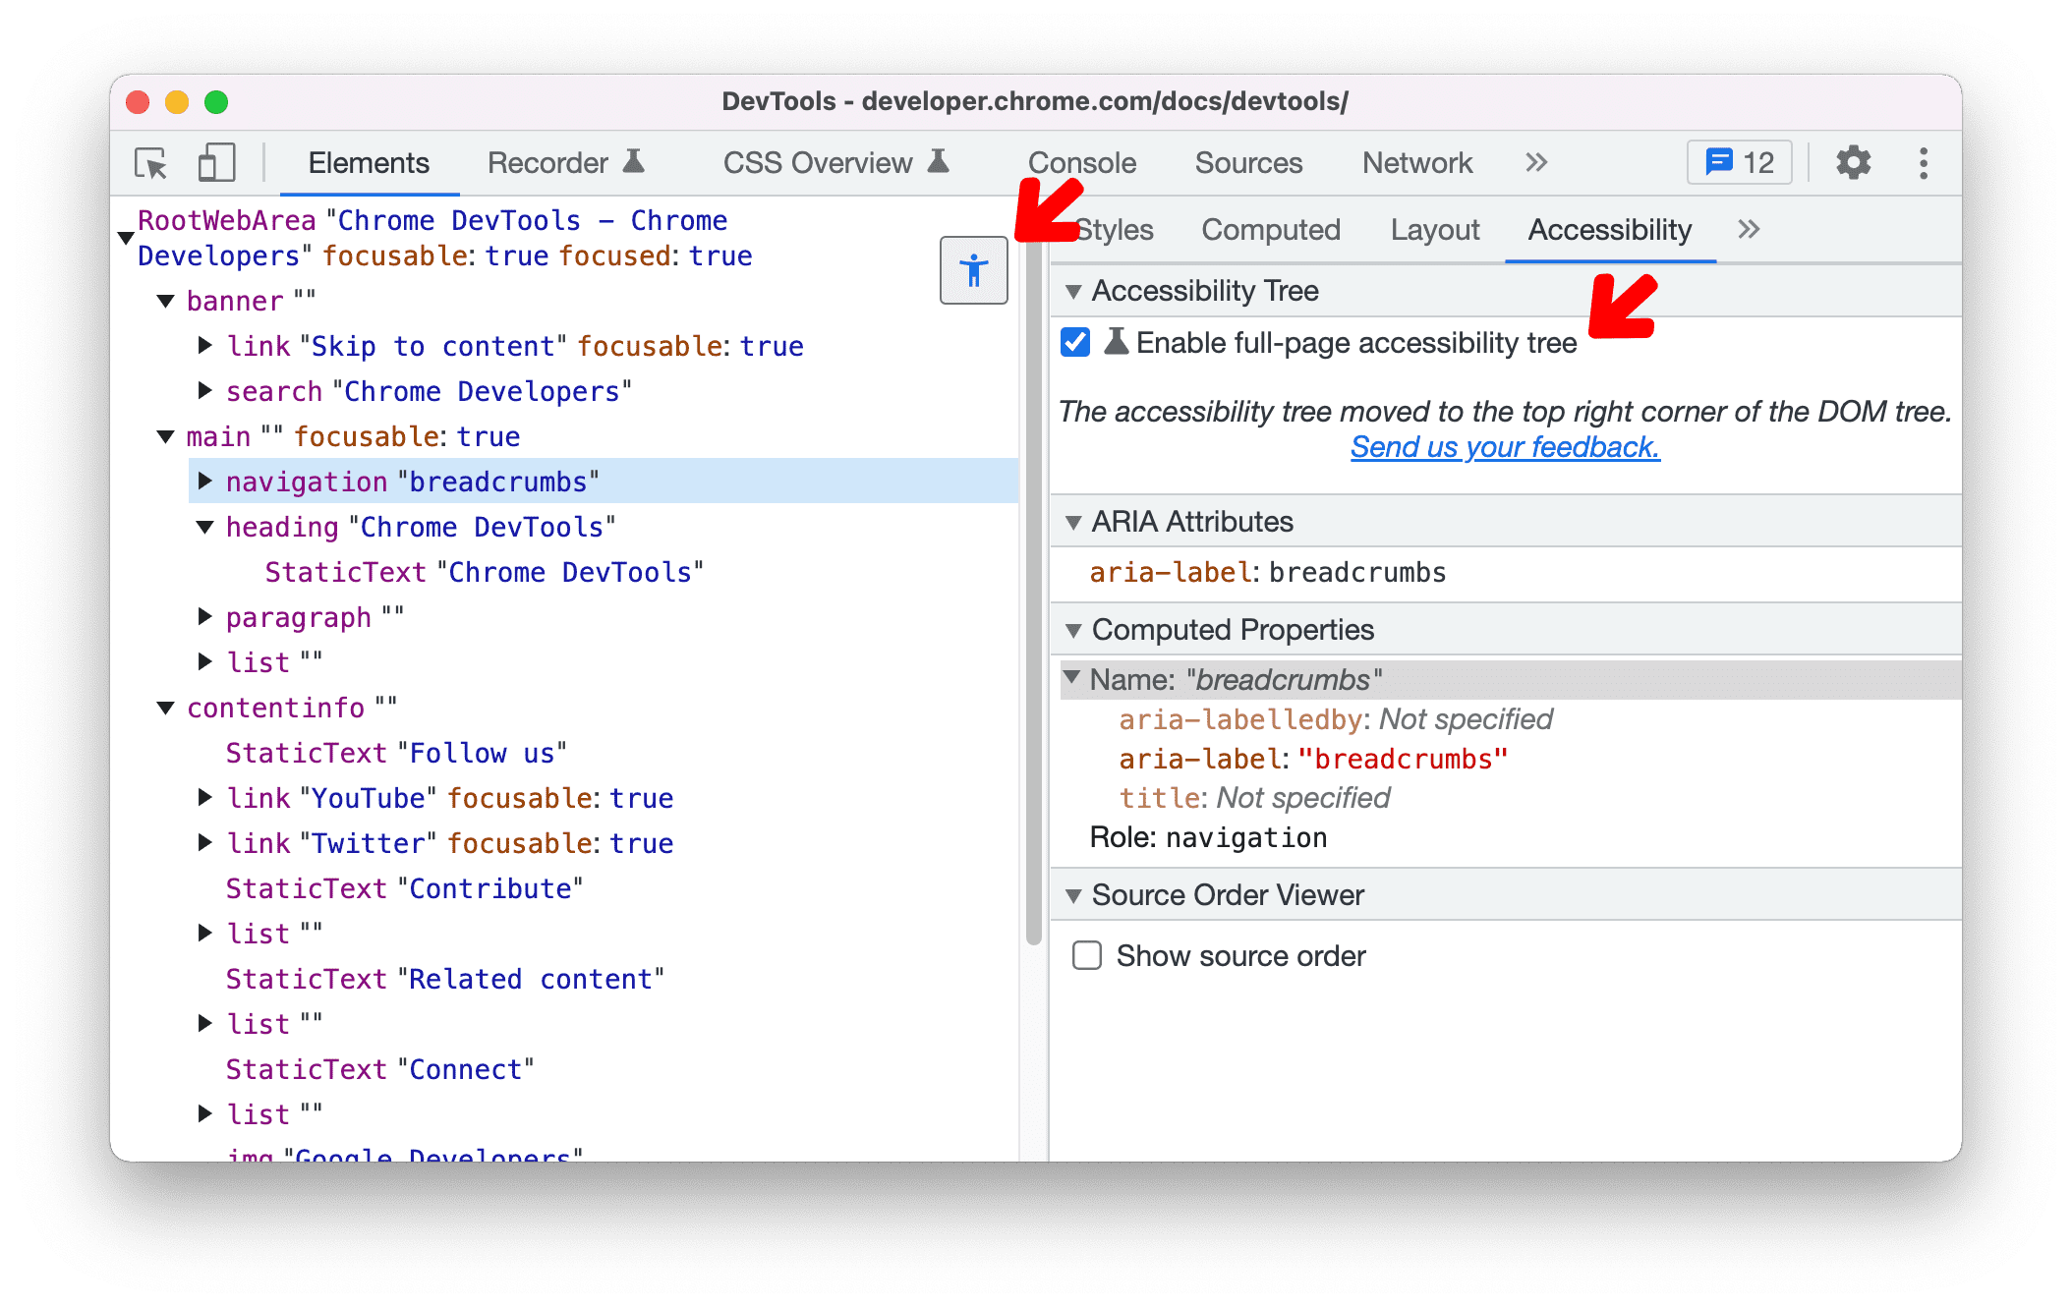This screenshot has height=1307, width=2072.
Task: Click the element selector cursor icon
Action: [150, 162]
